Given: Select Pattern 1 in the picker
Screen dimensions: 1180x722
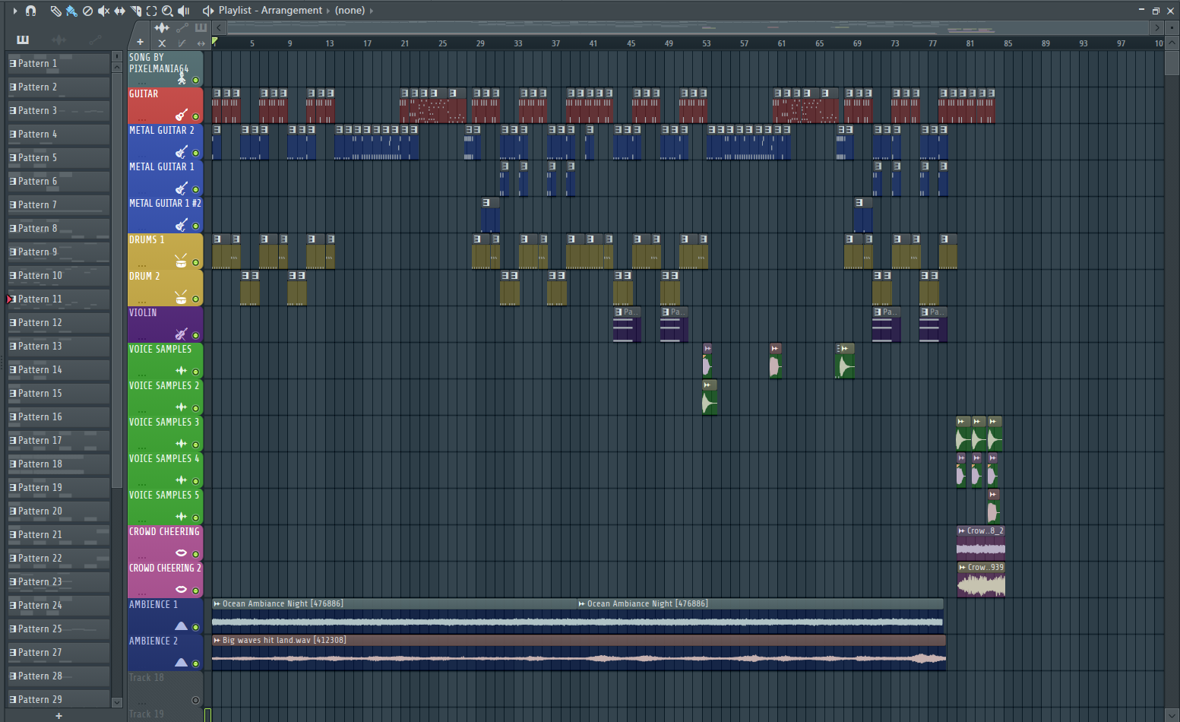Looking at the screenshot, I should coord(59,64).
